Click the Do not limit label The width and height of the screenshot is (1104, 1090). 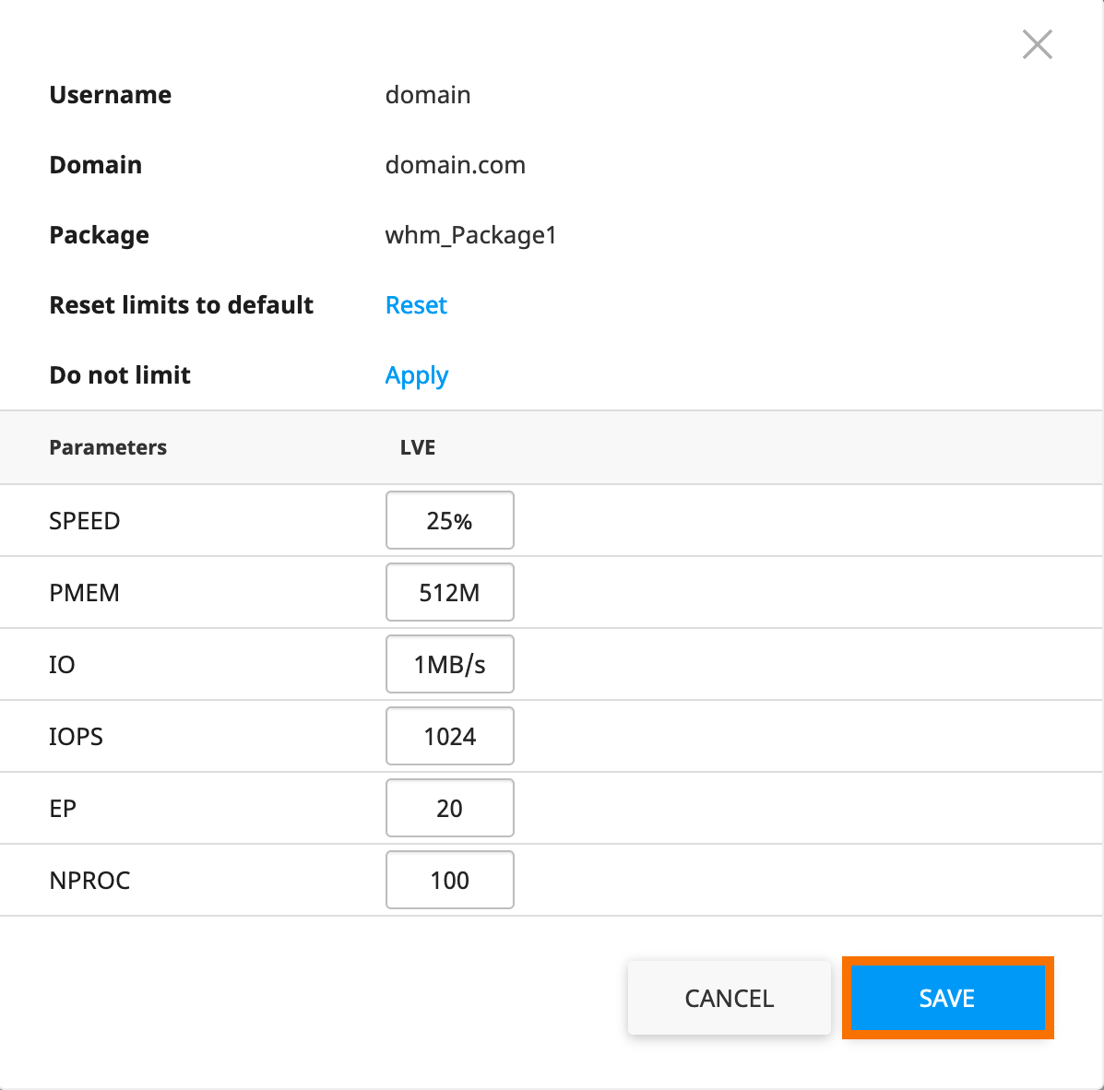[120, 375]
